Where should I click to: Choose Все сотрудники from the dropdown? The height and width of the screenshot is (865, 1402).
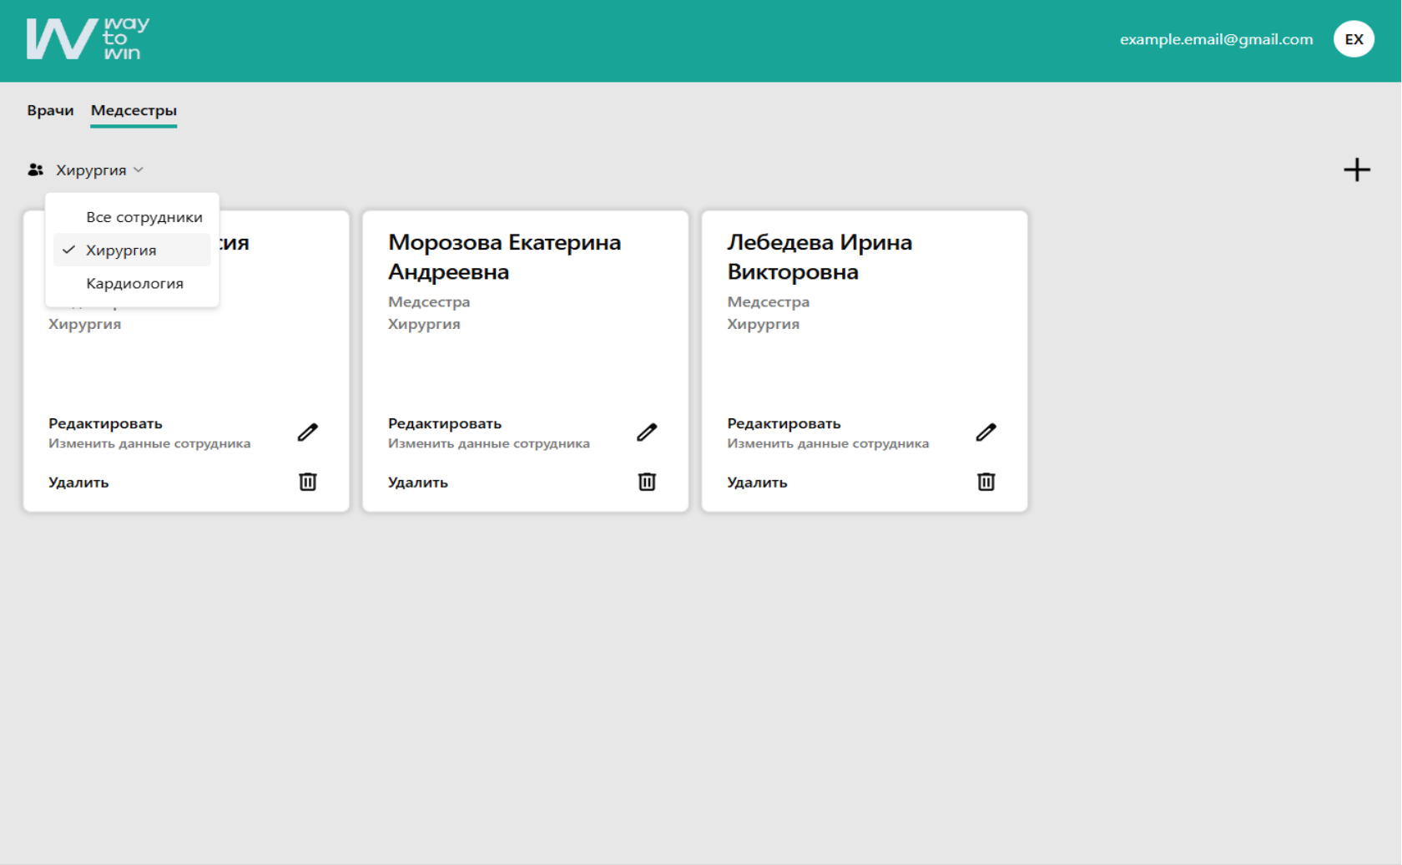[x=144, y=217]
